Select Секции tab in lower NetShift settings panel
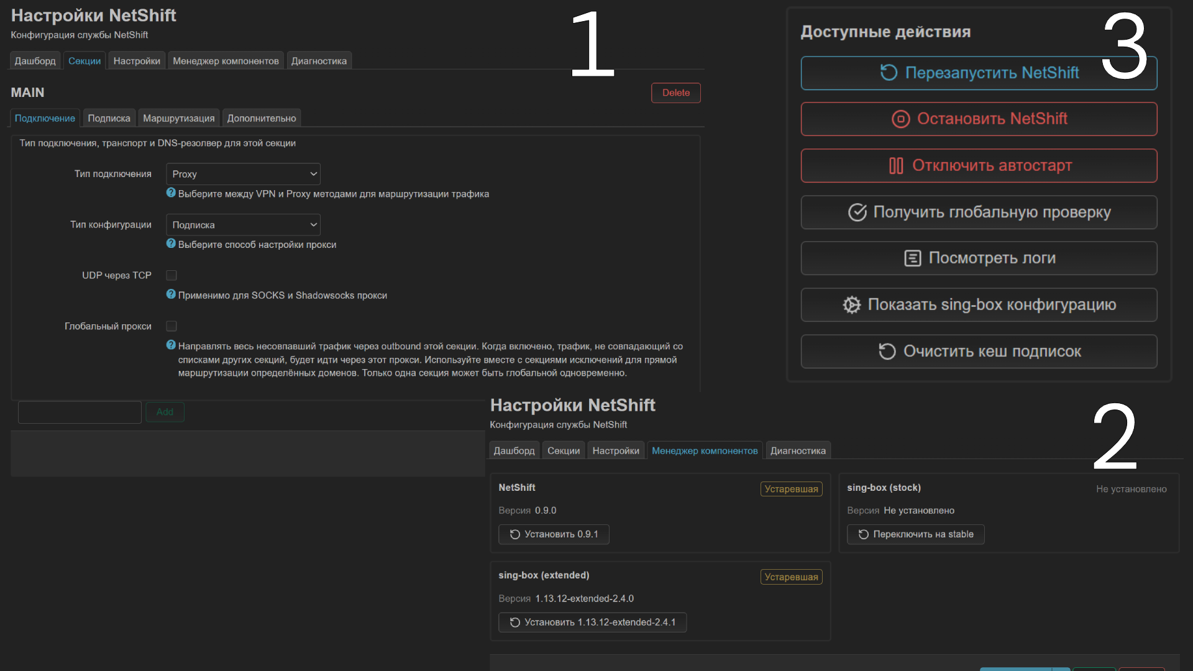Viewport: 1193px width, 671px height. (564, 451)
